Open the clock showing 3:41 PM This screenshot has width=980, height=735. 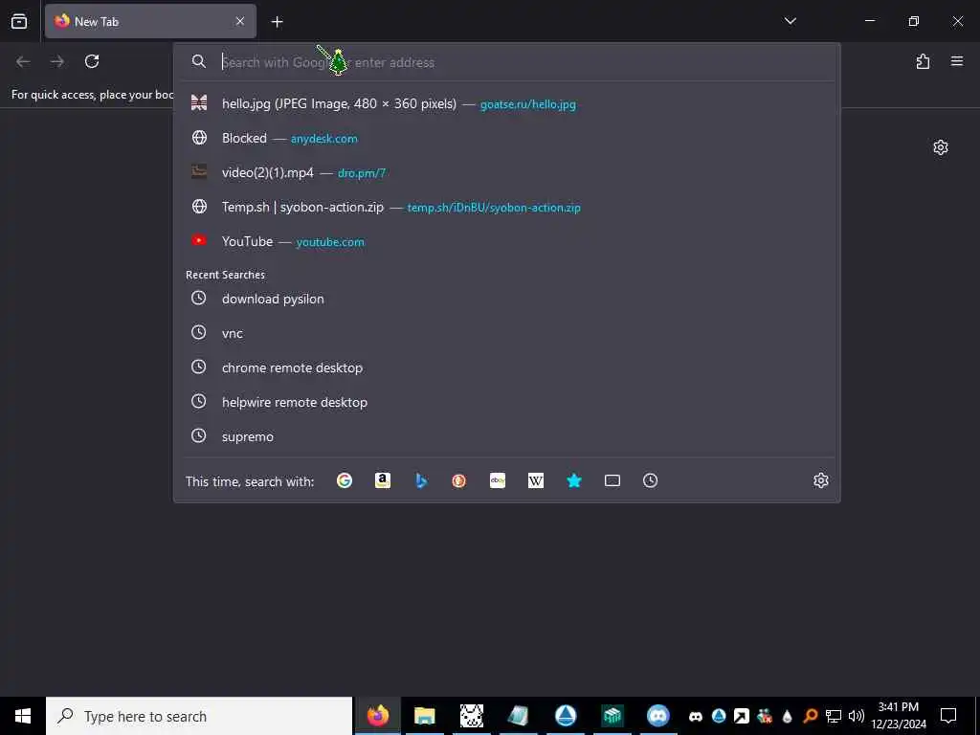898,716
